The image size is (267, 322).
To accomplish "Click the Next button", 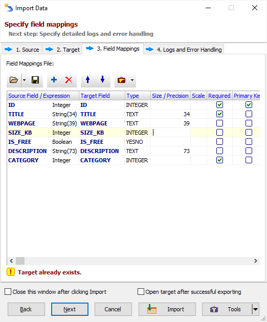I will point(70,309).
